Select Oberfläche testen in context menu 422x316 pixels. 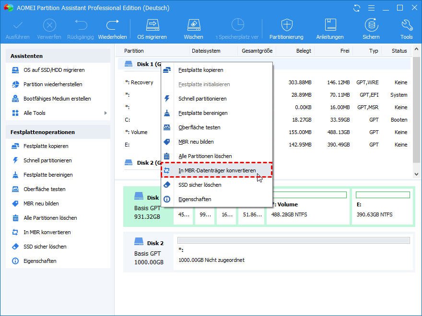click(x=217, y=128)
